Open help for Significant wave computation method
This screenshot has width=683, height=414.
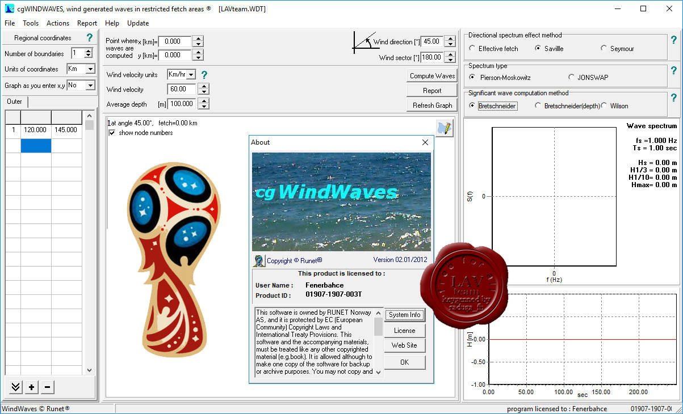(674, 98)
